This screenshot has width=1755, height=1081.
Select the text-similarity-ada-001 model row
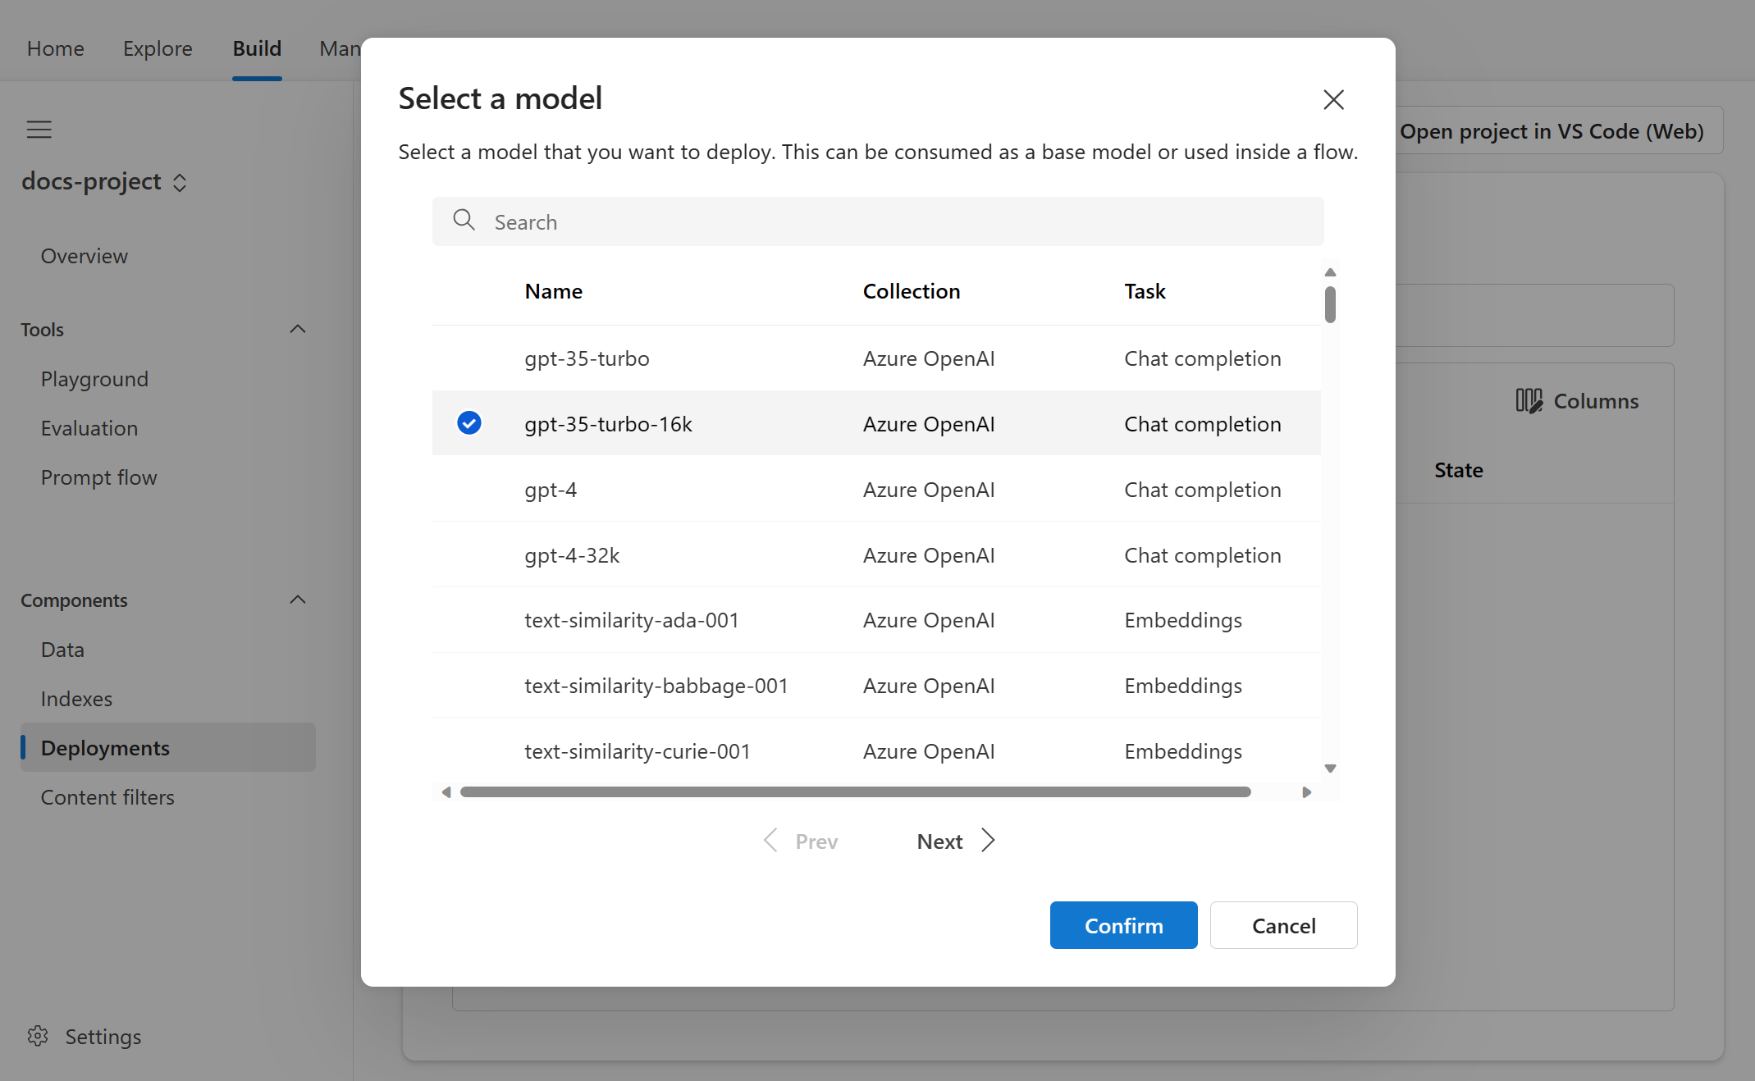coord(876,620)
